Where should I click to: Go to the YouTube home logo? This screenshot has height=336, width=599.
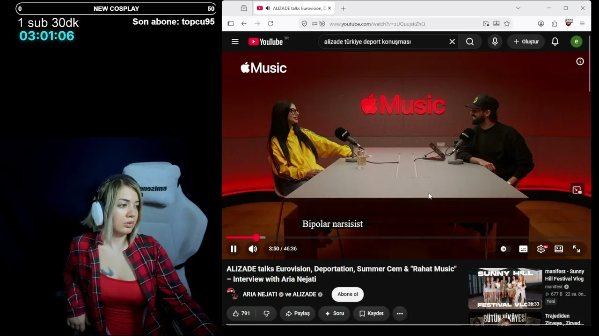265,42
